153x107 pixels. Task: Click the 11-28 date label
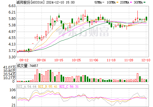click(129, 60)
